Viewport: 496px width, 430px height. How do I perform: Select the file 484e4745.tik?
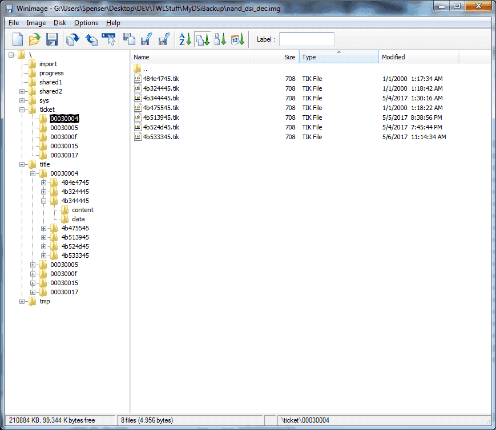[161, 79]
